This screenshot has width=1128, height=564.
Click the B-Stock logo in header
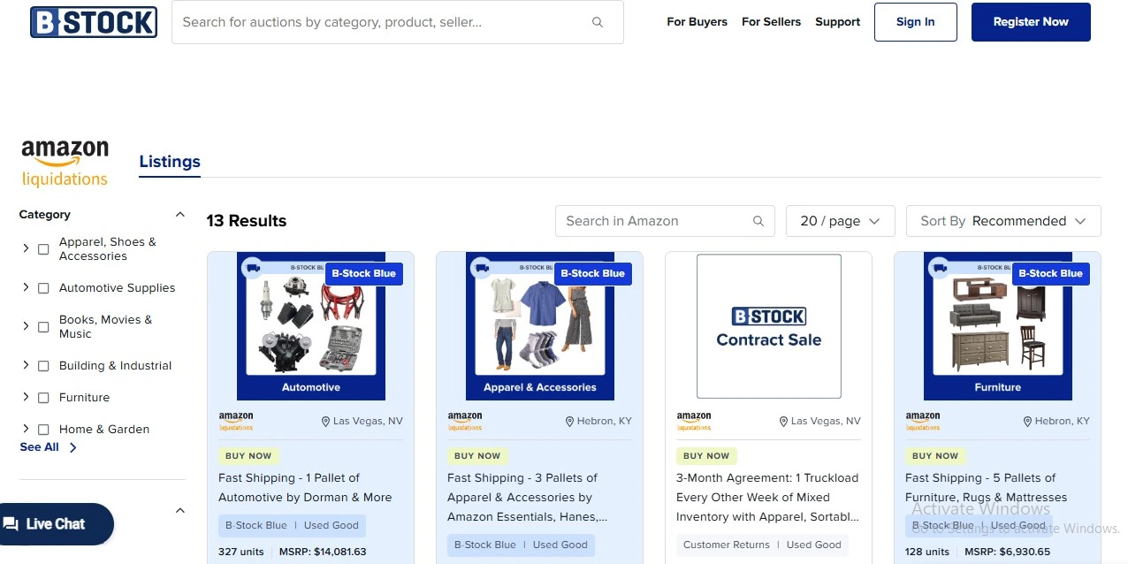click(x=94, y=22)
